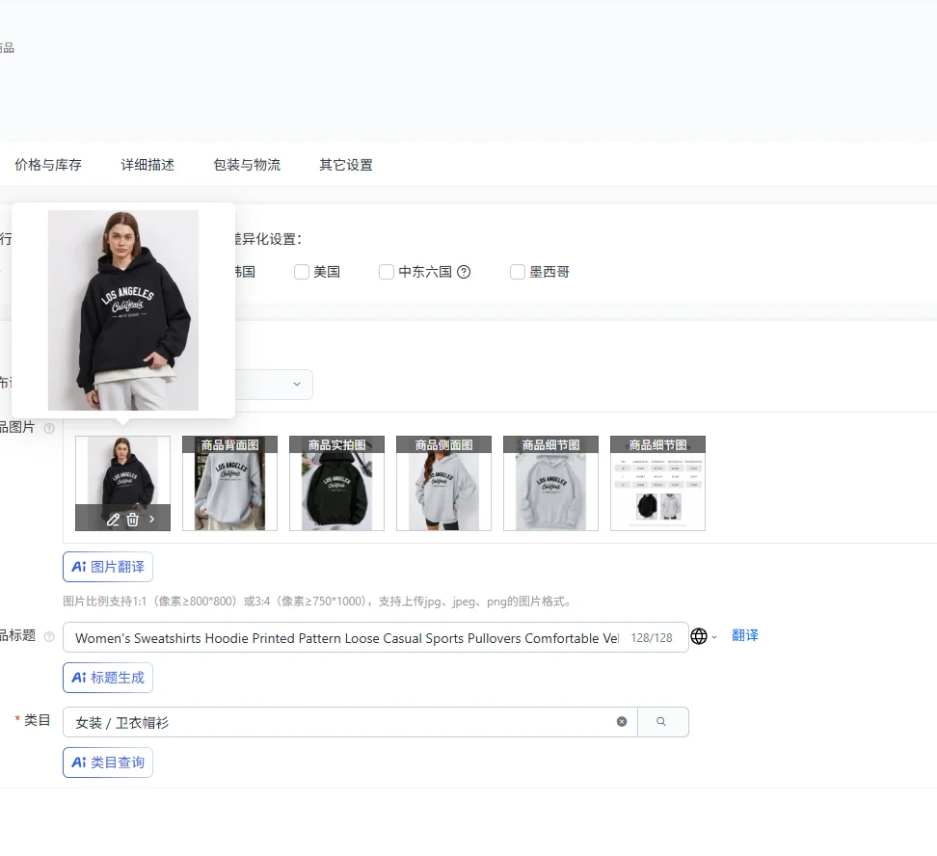Open the AI 图片翻译 image translation tool

(107, 566)
